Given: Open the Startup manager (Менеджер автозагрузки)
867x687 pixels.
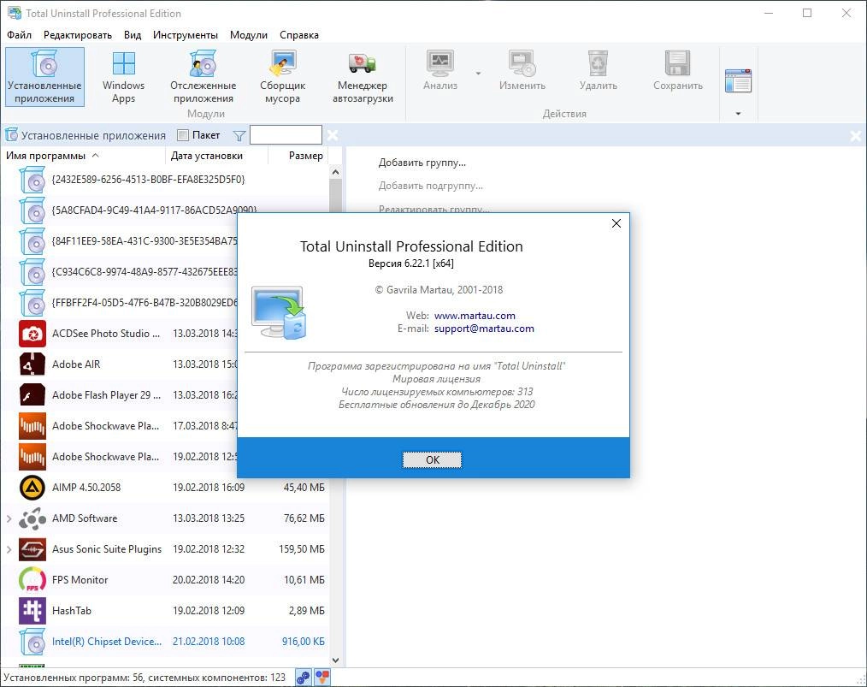Looking at the screenshot, I should 363,76.
